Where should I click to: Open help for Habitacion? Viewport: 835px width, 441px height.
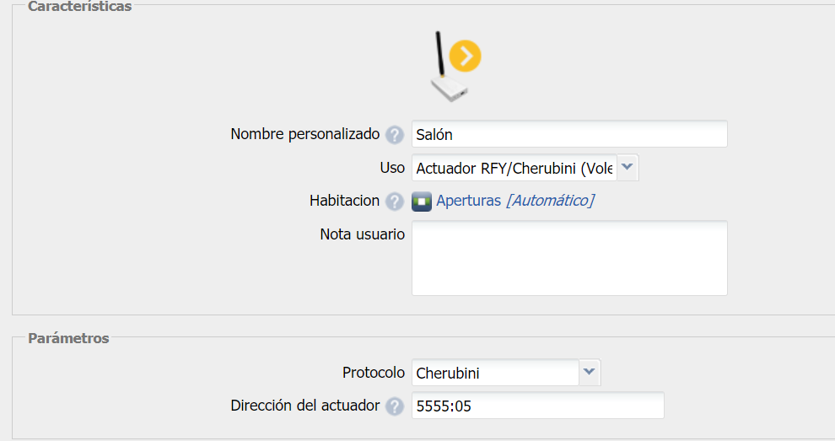pos(394,202)
